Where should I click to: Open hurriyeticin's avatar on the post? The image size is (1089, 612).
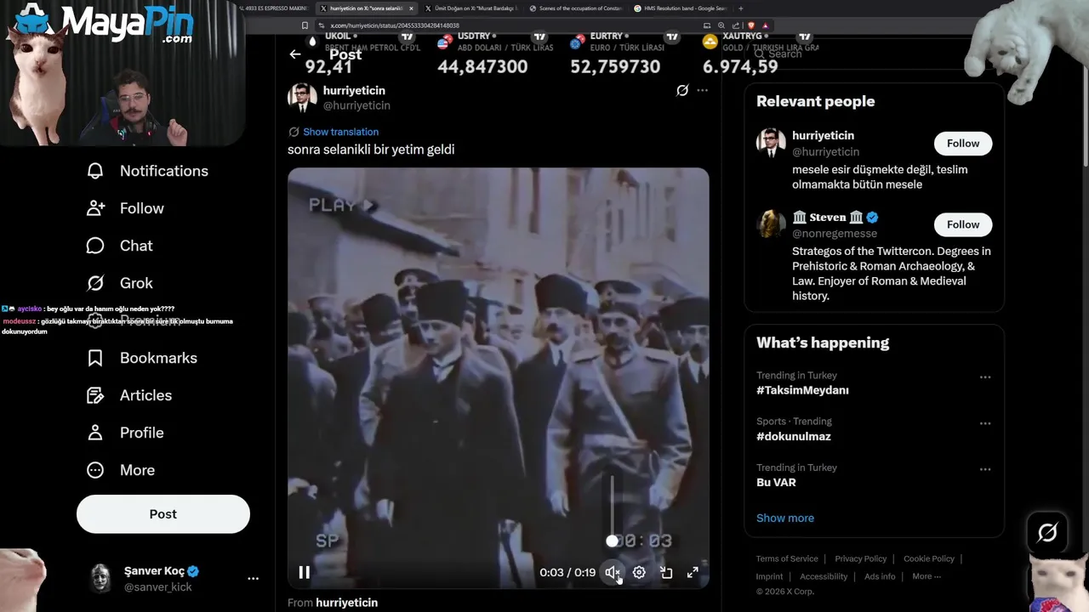(302, 98)
